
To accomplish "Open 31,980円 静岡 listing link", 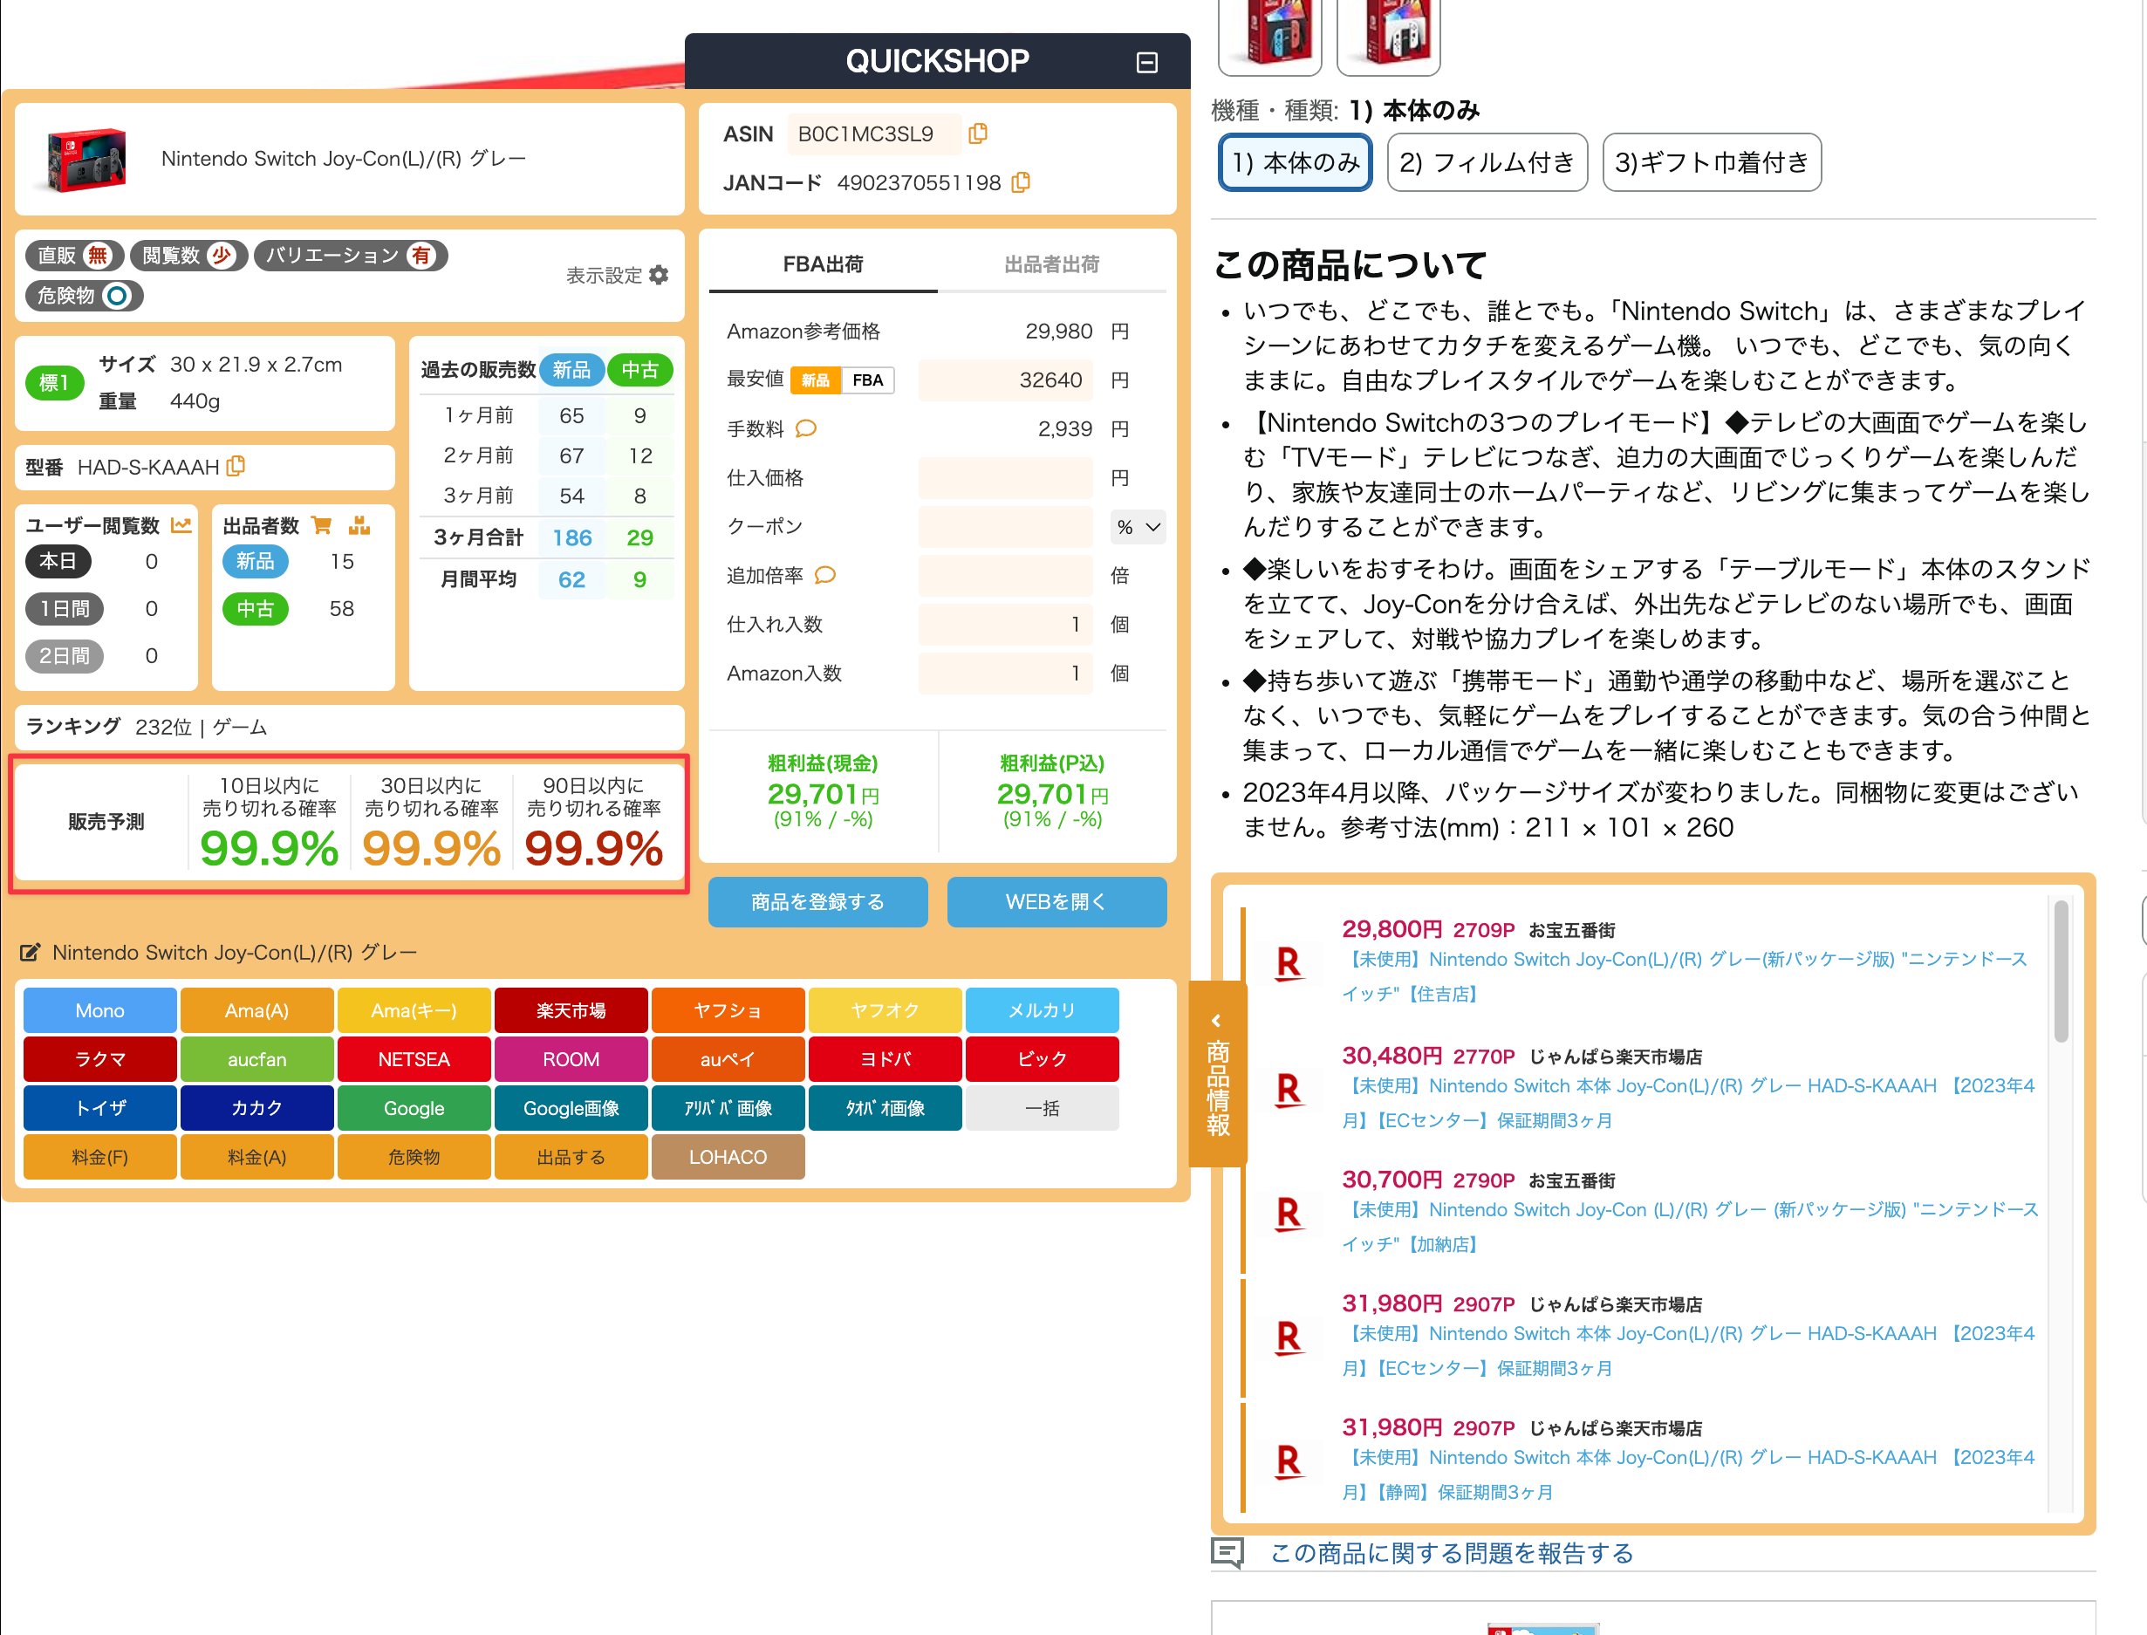I will point(1689,1474).
